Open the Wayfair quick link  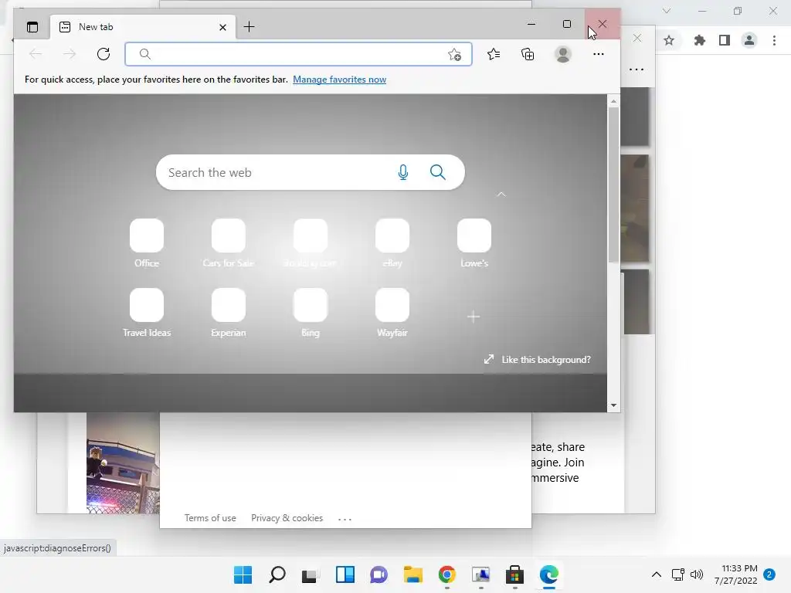[392, 313]
